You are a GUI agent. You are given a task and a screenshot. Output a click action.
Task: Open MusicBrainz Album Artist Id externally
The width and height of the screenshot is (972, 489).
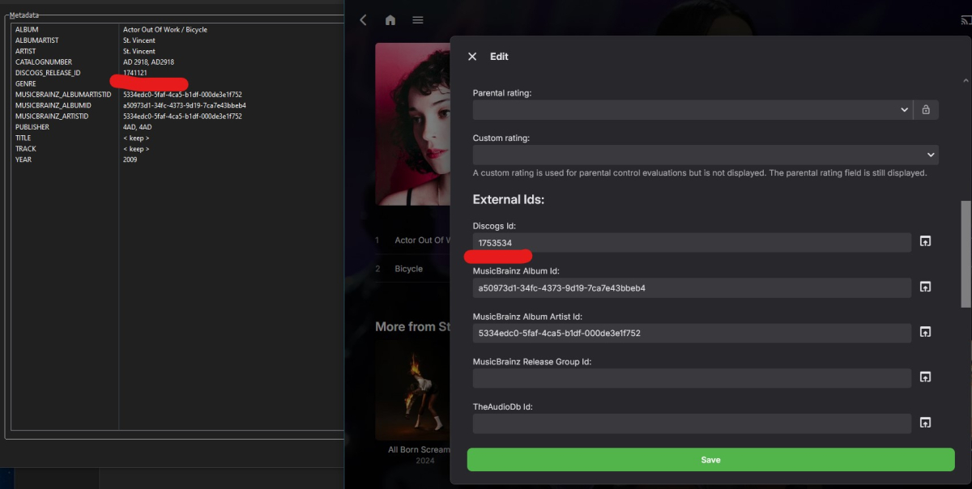[x=925, y=331]
